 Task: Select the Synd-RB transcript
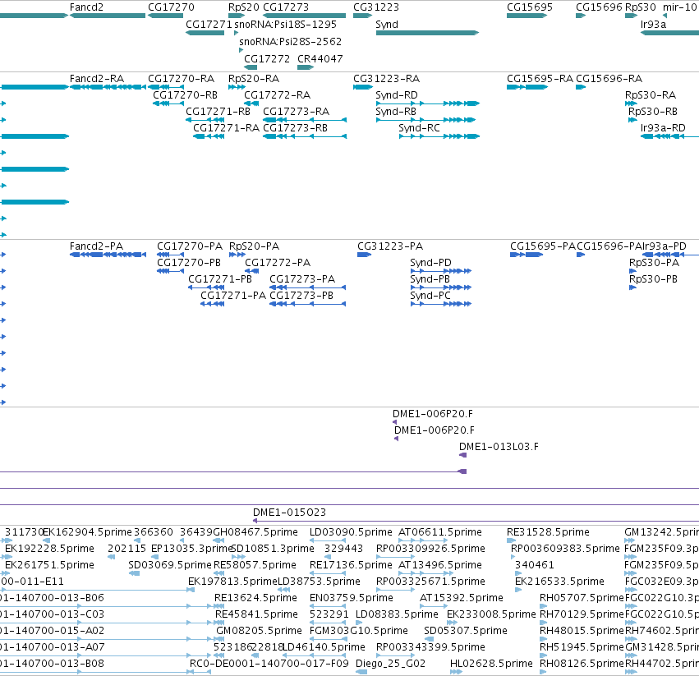[396, 112]
